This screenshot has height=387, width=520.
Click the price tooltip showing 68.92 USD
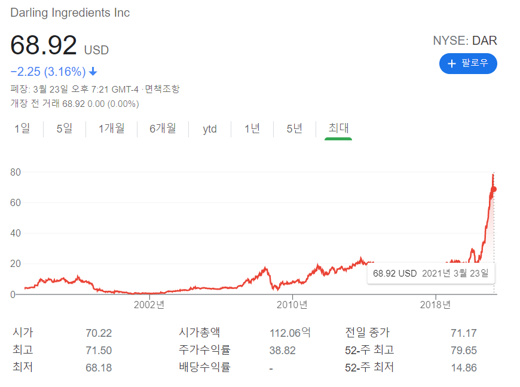(431, 273)
